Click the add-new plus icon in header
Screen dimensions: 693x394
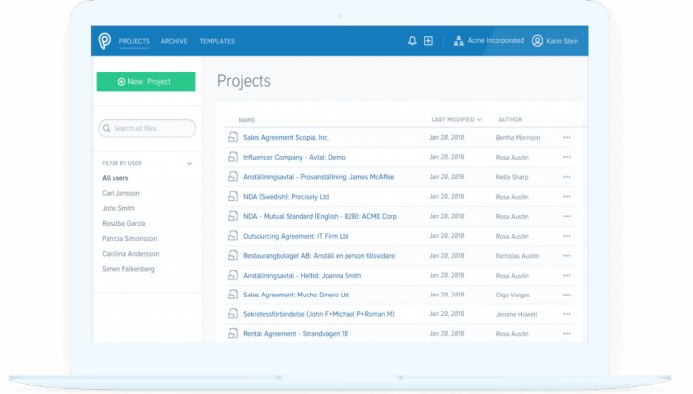[428, 41]
